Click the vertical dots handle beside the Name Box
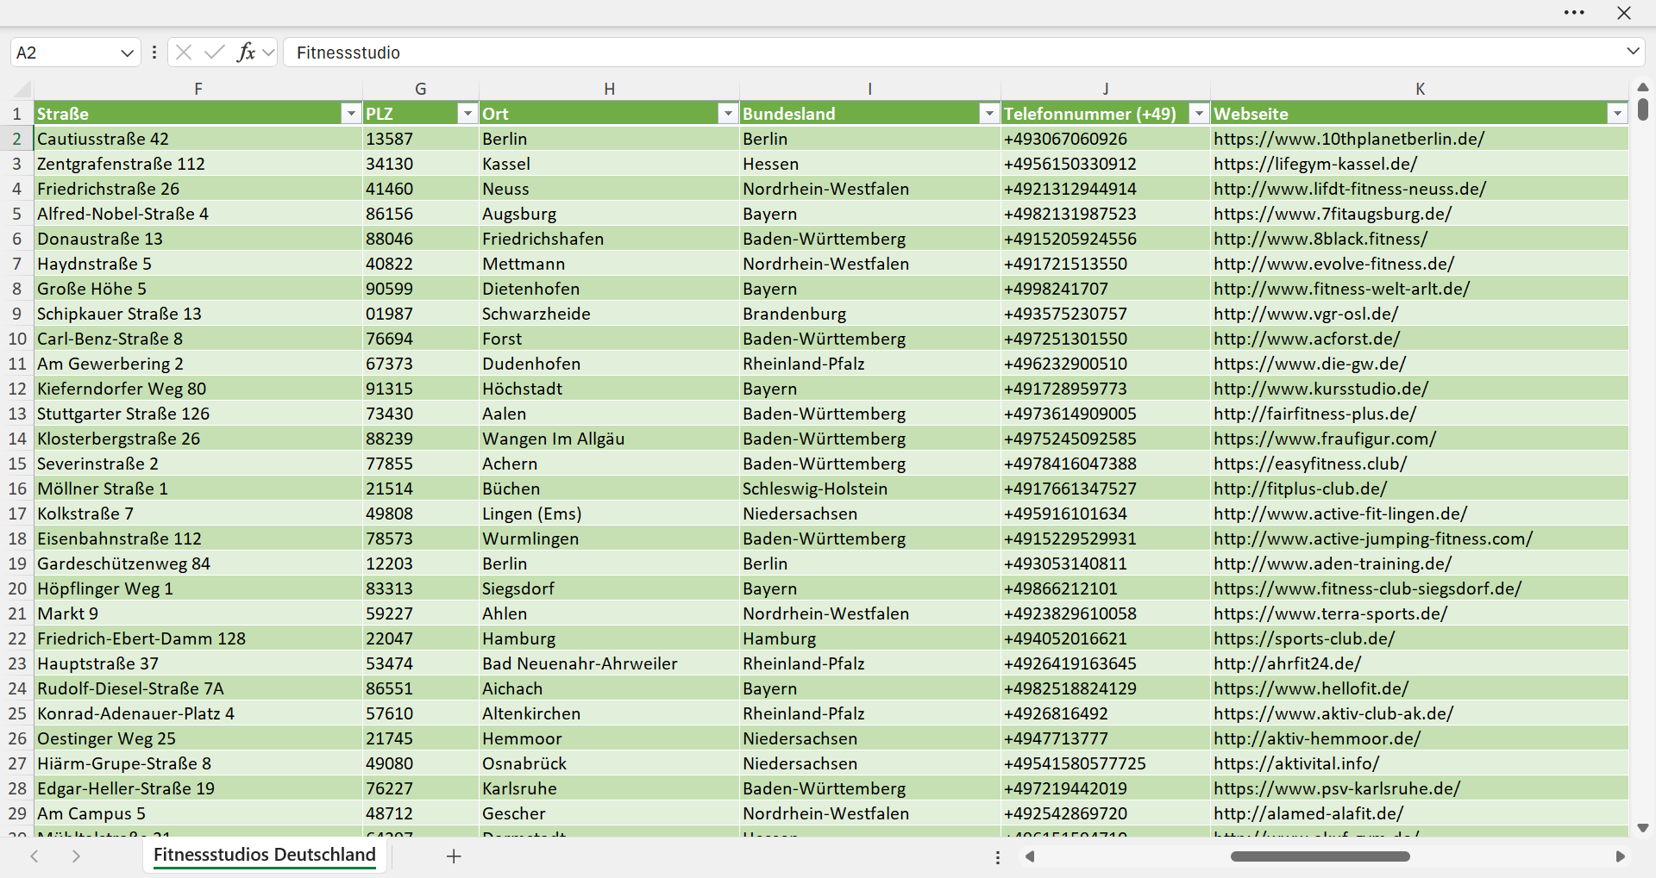Screen dimensions: 1656x878 pos(154,53)
